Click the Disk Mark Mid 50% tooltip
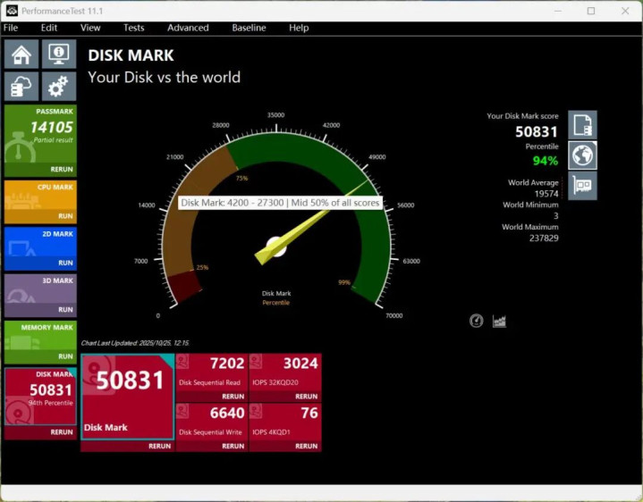 280,203
